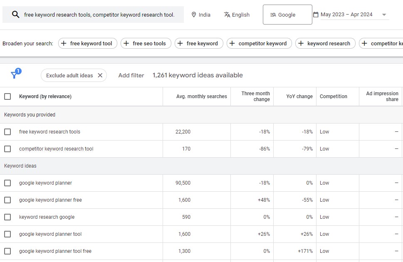Toggle the select-all keywords checkbox
The image size is (403, 262).
click(8, 96)
